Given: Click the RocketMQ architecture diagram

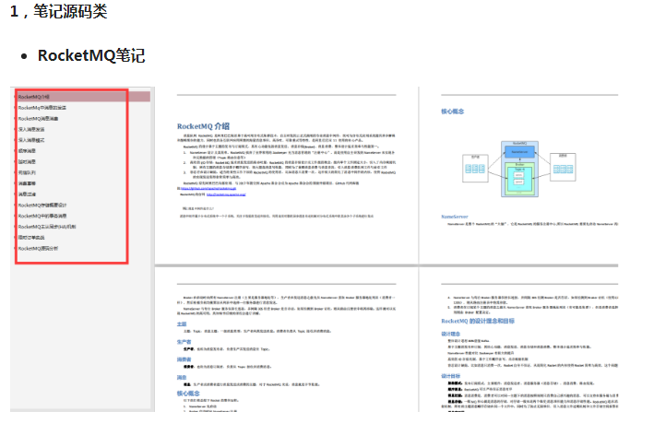Looking at the screenshot, I should tap(518, 169).
